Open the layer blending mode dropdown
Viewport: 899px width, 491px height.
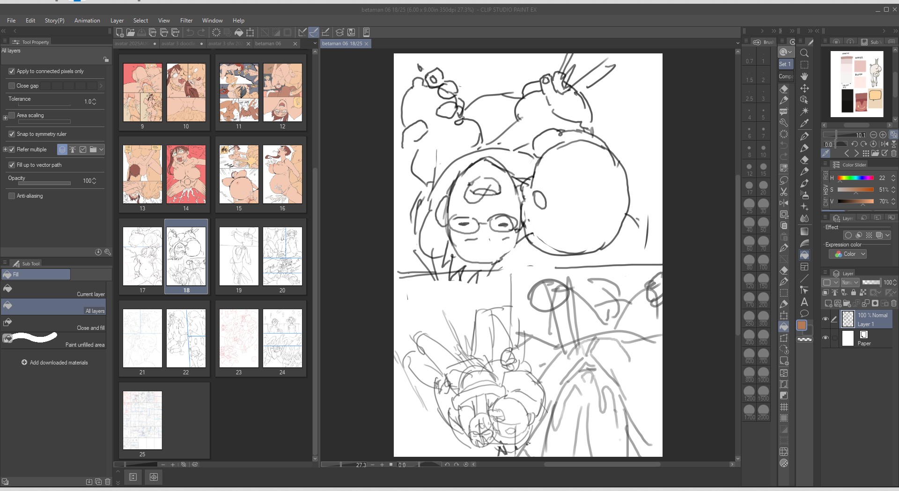850,283
